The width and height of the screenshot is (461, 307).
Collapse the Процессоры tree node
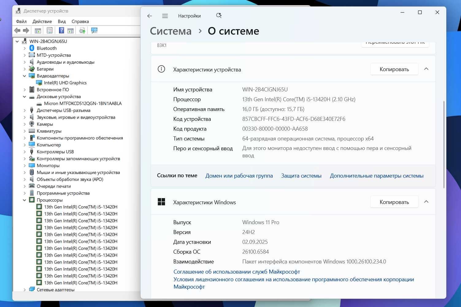point(25,200)
